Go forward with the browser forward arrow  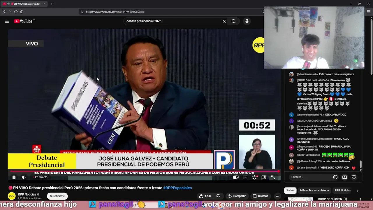click(10, 12)
